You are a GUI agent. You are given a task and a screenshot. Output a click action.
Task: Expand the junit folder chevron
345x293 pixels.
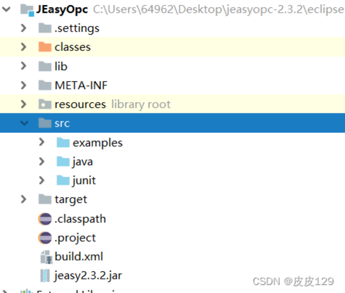[42, 180]
